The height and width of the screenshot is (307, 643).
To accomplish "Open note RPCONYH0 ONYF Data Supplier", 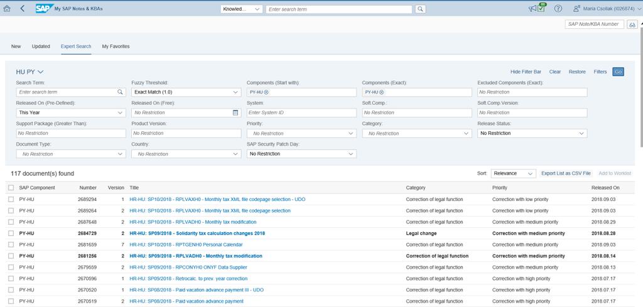I will click(188, 267).
